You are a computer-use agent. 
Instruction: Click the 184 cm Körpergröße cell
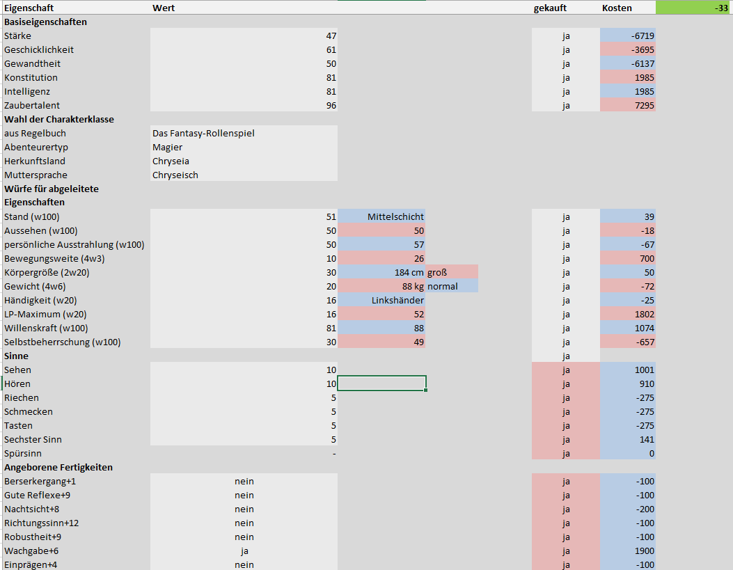coord(381,272)
